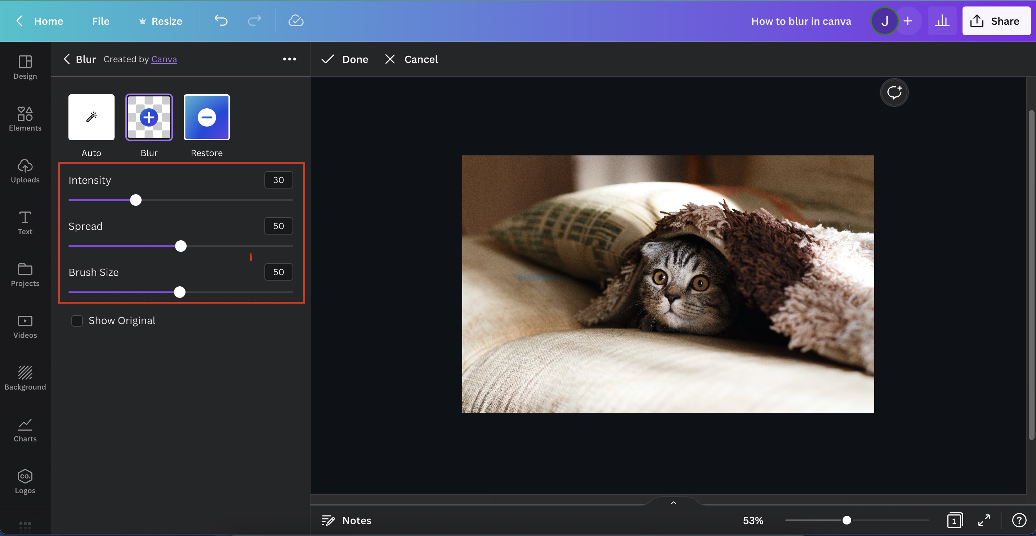1036x536 pixels.
Task: Enter fullscreen with the expand icon
Action: pyautogui.click(x=984, y=520)
